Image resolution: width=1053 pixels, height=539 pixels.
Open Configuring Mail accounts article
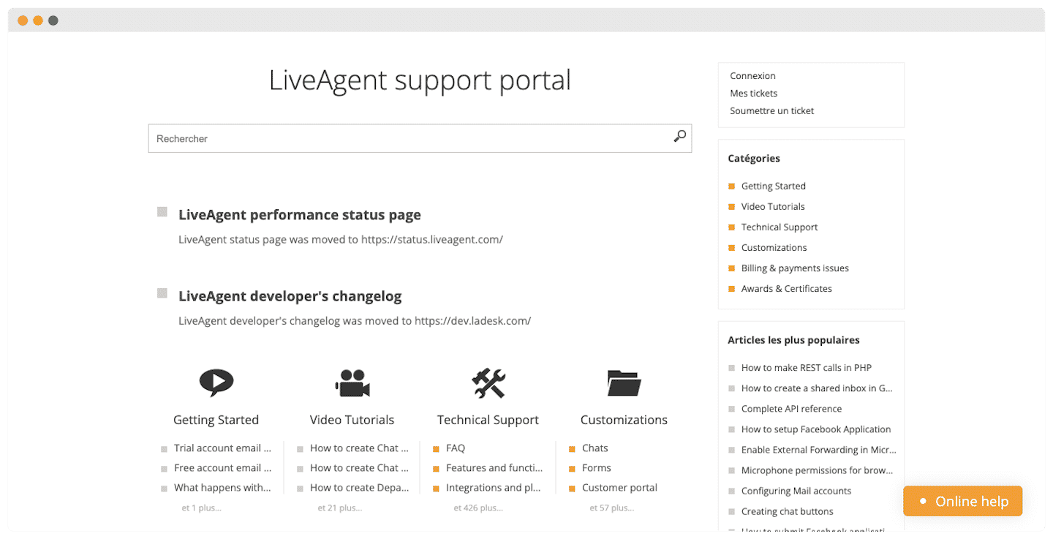click(796, 491)
